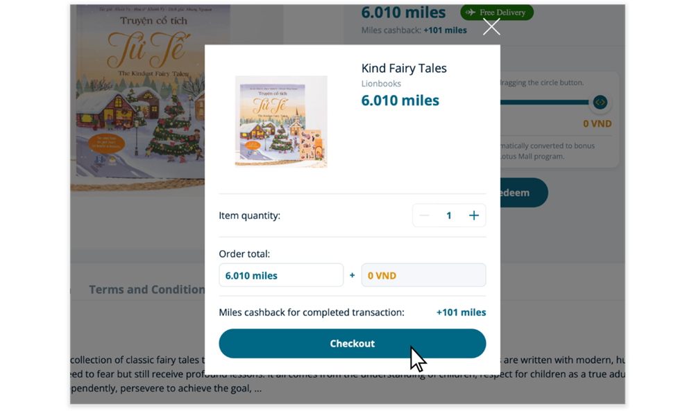This screenshot has width=694, height=411.
Task: Click the plus sign between order total fields
Action: [x=352, y=275]
